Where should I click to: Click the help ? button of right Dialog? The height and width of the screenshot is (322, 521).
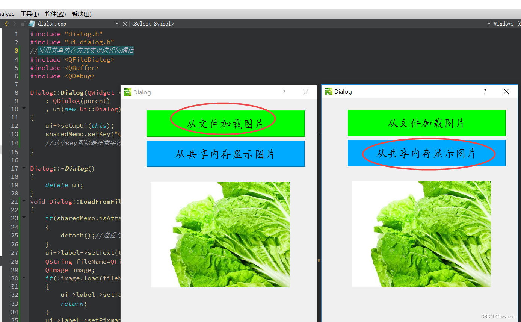coord(485,91)
